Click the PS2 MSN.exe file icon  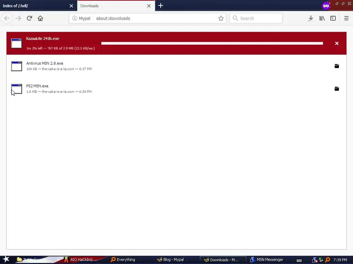coord(17,89)
